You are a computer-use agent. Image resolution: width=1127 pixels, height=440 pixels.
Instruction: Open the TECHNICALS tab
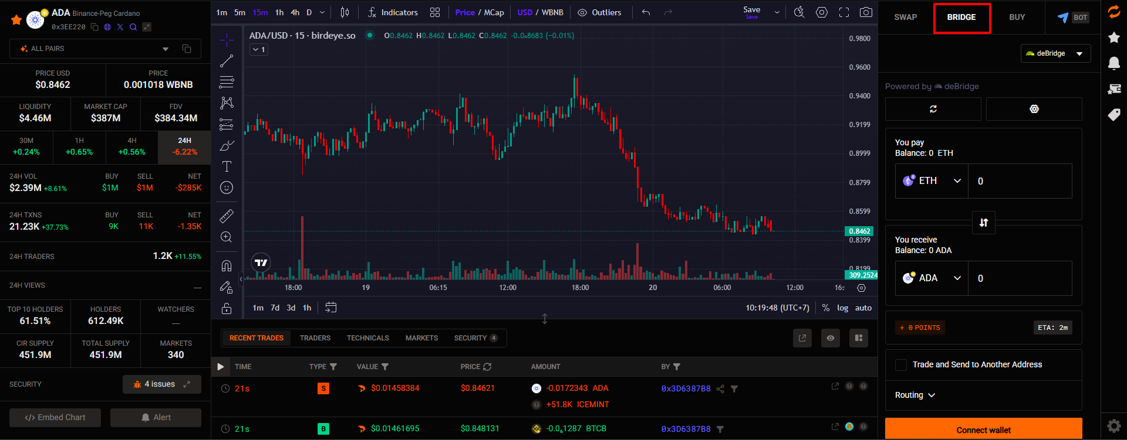tap(368, 338)
